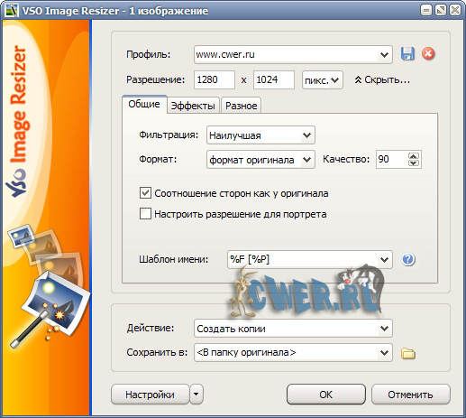The image size is (466, 418).
Task: Open the Формат dropdown list
Action: click(x=260, y=160)
